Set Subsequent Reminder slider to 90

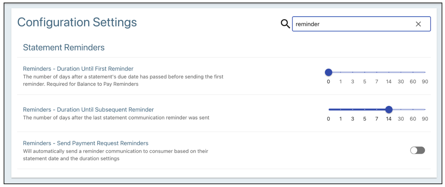click(425, 109)
